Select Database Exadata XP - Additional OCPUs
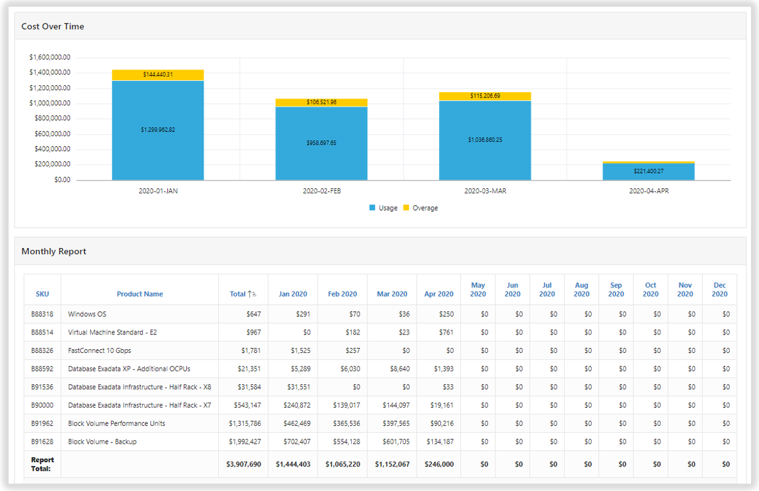Screen dimensions: 759x491 coord(129,369)
